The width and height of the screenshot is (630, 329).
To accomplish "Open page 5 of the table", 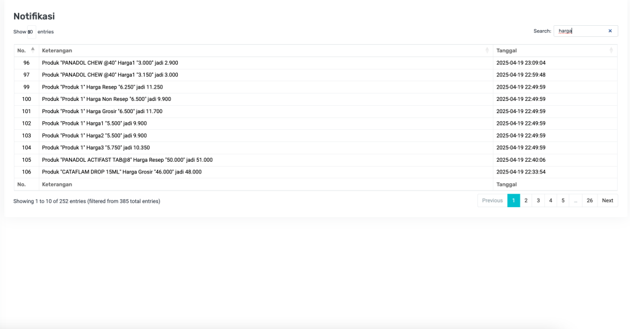I will click(x=563, y=200).
